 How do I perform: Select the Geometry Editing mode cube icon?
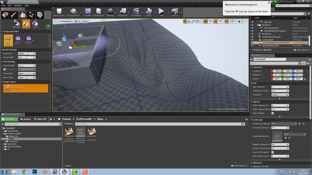pos(39,15)
